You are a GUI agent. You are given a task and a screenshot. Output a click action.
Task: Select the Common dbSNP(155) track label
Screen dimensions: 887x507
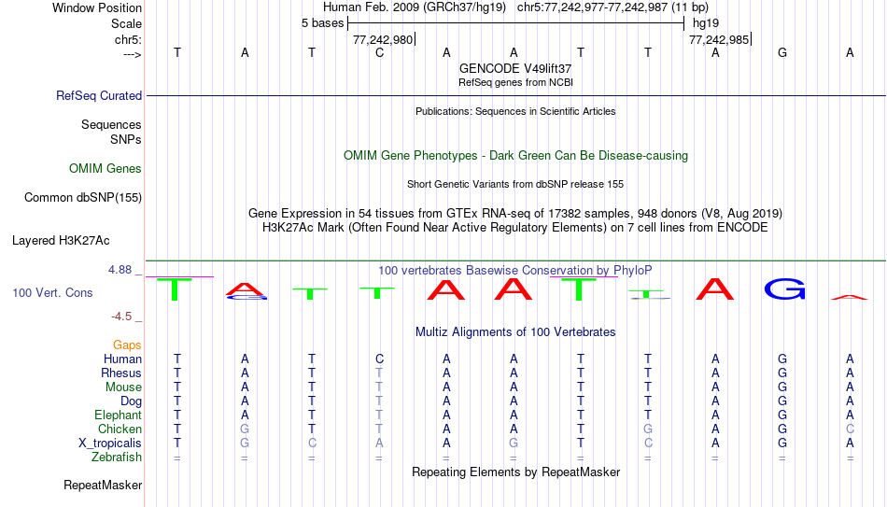pyautogui.click(x=82, y=198)
